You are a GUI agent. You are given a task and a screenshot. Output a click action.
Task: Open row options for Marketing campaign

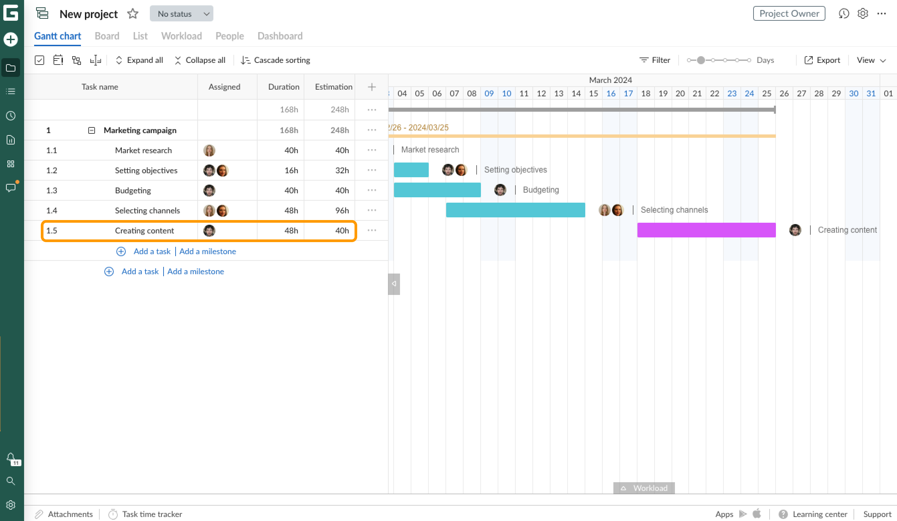coord(372,130)
